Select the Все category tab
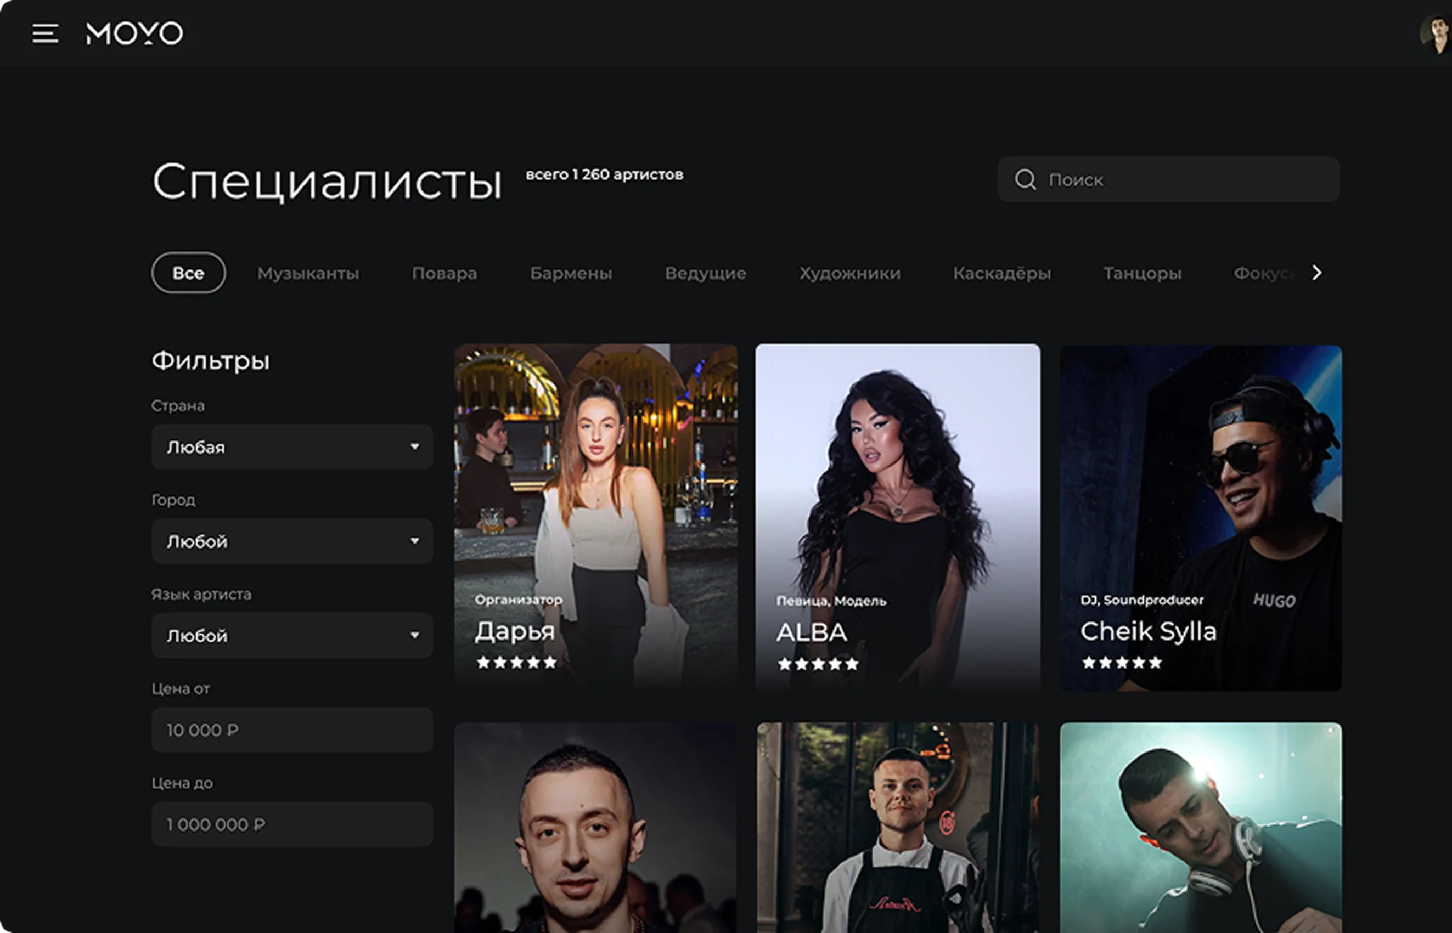The width and height of the screenshot is (1452, 933). pos(188,273)
